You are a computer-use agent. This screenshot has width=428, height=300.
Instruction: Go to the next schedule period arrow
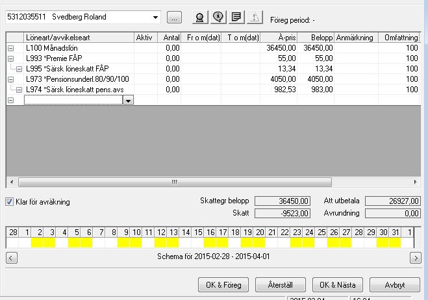click(x=416, y=258)
